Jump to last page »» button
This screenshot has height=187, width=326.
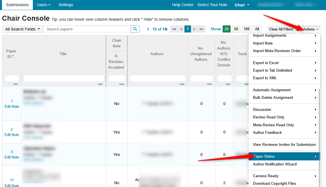[x=201, y=29]
